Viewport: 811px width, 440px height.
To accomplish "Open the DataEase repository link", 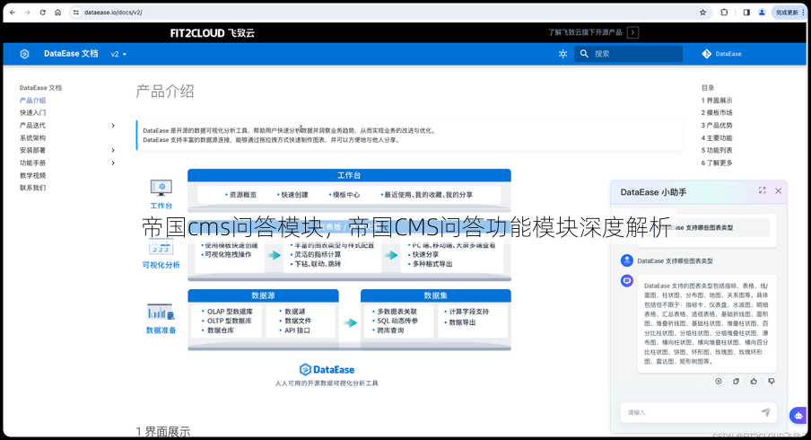I will pos(722,54).
